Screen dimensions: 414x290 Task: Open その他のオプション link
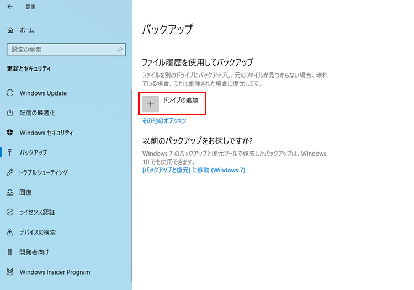tap(164, 121)
